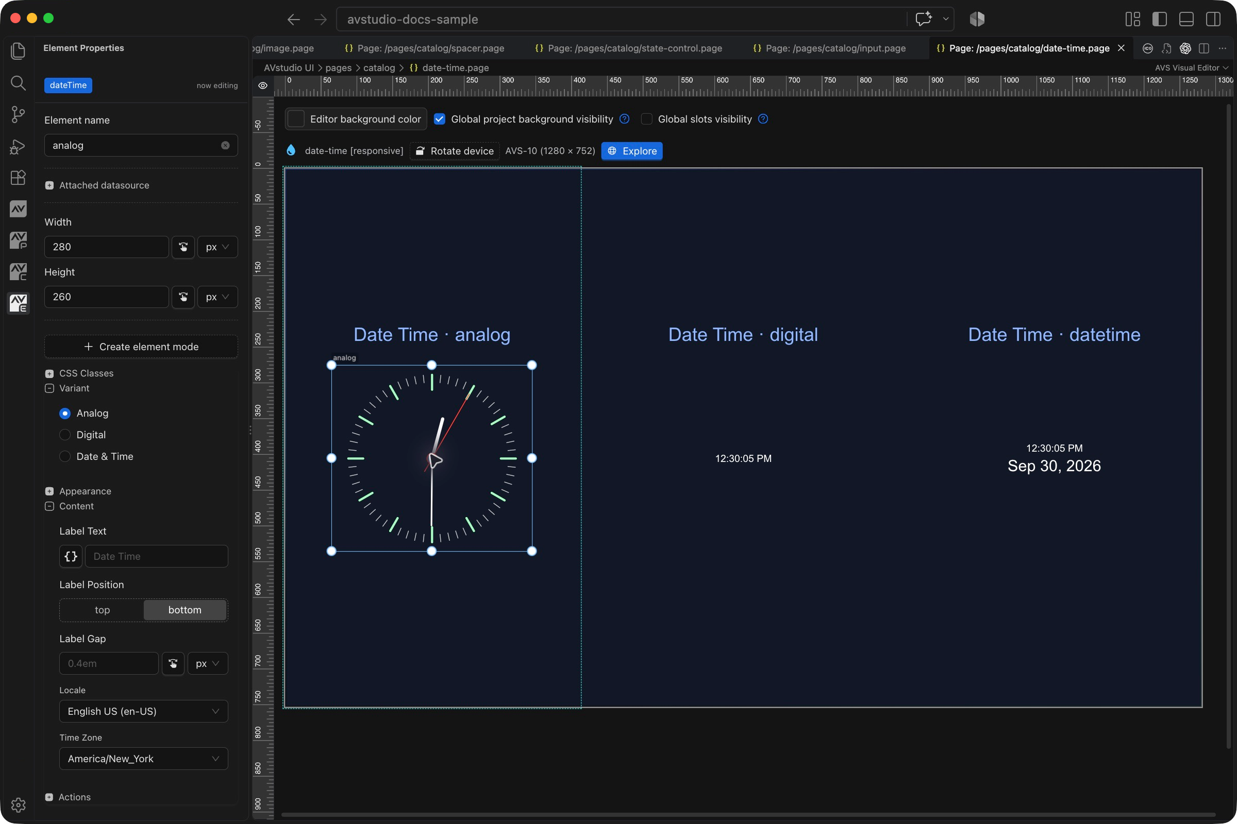Click the Label Gap reset icon button

(x=173, y=664)
